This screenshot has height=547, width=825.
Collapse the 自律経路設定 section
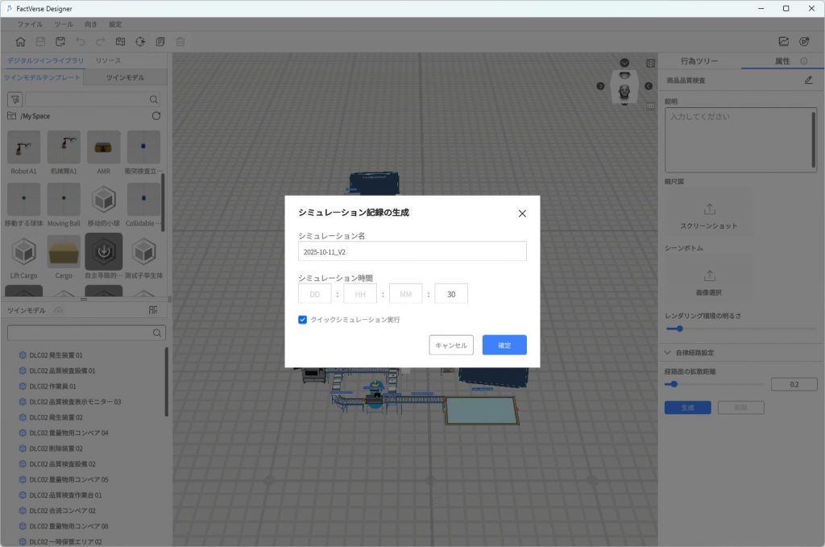coord(668,353)
